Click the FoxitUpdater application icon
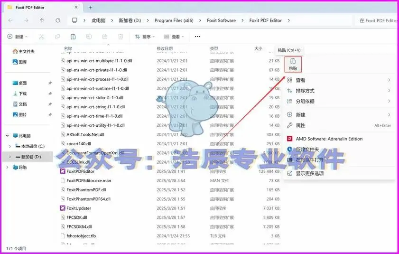This screenshot has width=399, height=254. 63,208
